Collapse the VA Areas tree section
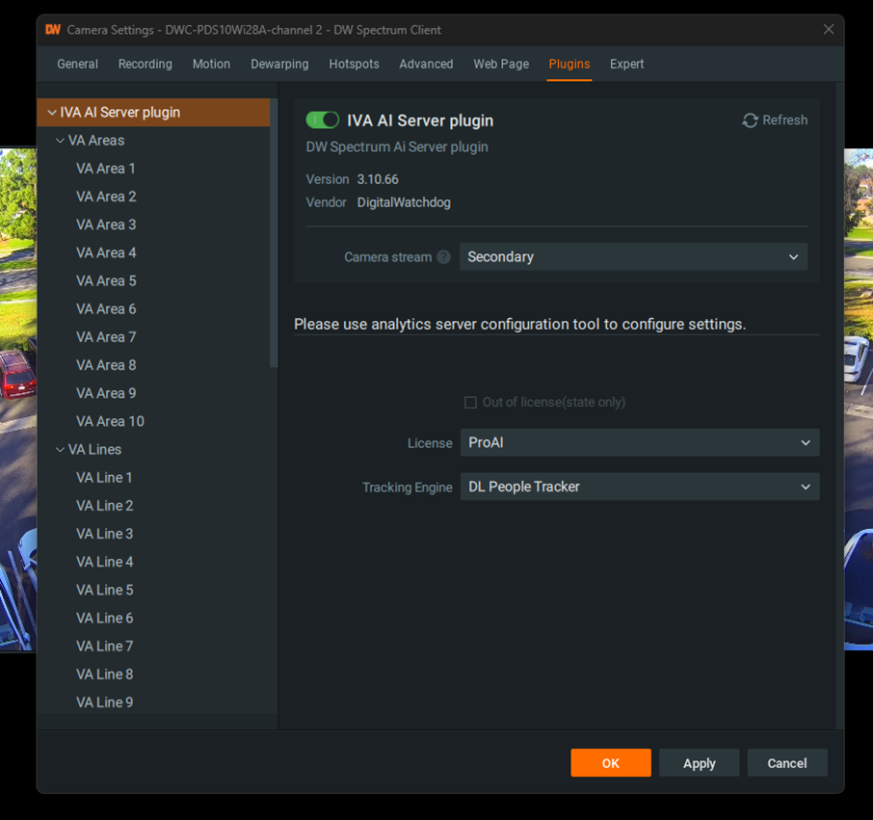Image resolution: width=873 pixels, height=820 pixels. click(x=60, y=140)
